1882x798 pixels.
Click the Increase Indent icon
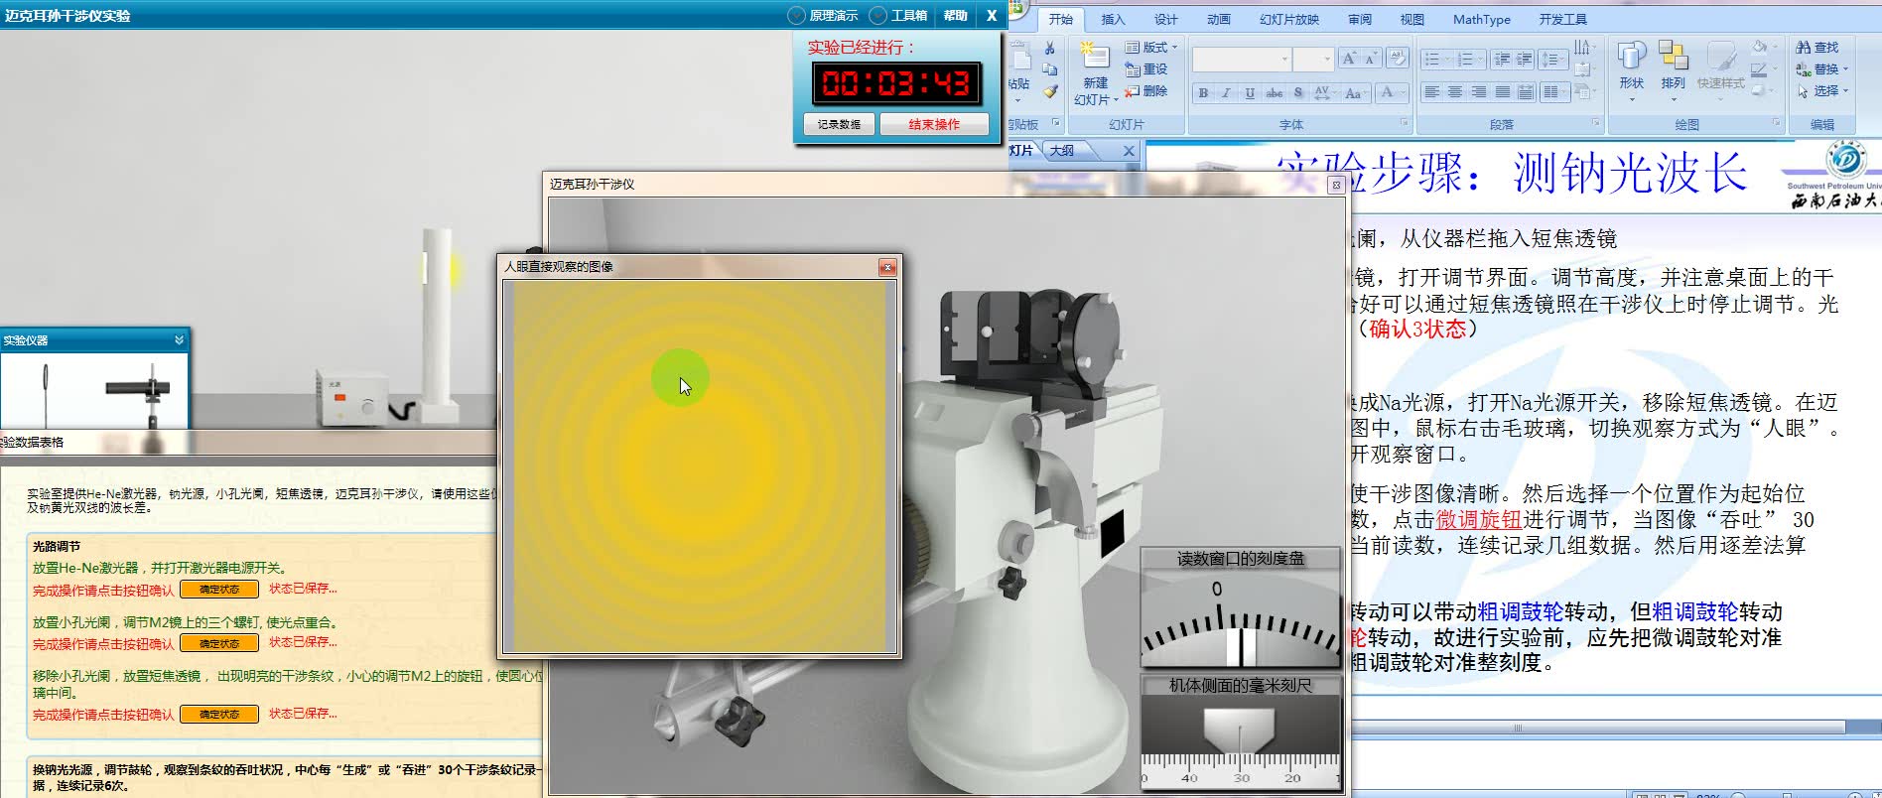(1524, 60)
